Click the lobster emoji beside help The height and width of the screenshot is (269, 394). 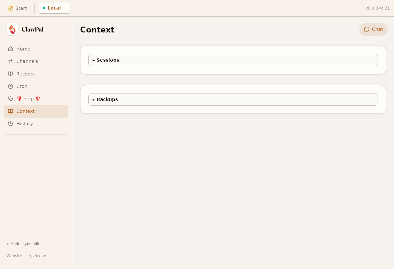(x=19, y=99)
